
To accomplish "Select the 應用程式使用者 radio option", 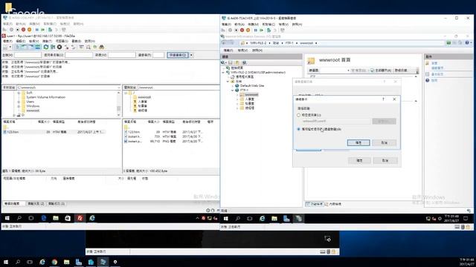I will (x=298, y=129).
